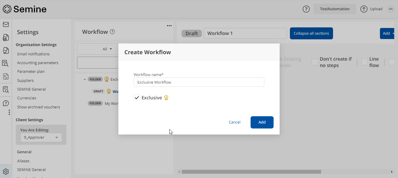The height and width of the screenshot is (178, 398).
Task: Uncheck the Exclusive checkbox
Action: point(137,98)
